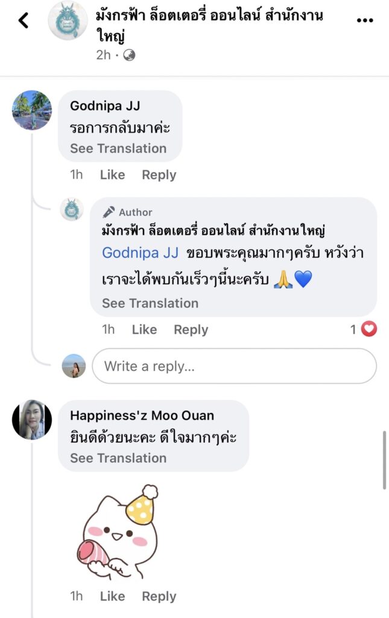Screen dimensions: 389x618
Task: Tap the author's small avatar in reply
Action: pos(72,209)
